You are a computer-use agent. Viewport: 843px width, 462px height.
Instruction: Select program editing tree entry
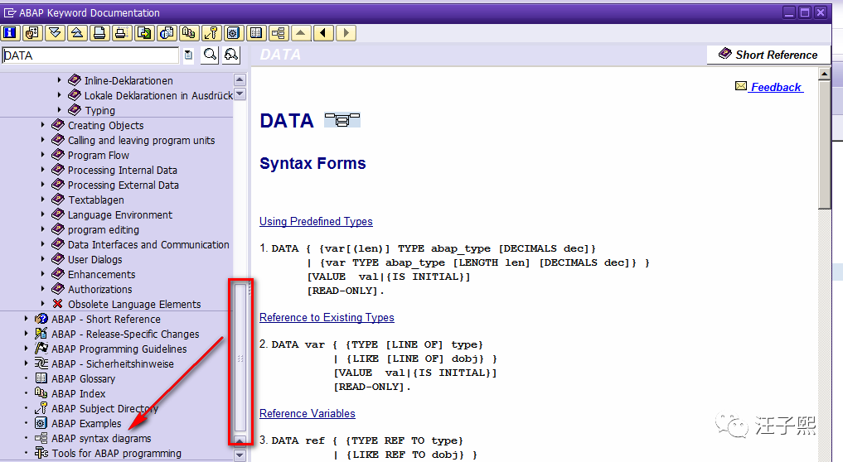pos(104,230)
